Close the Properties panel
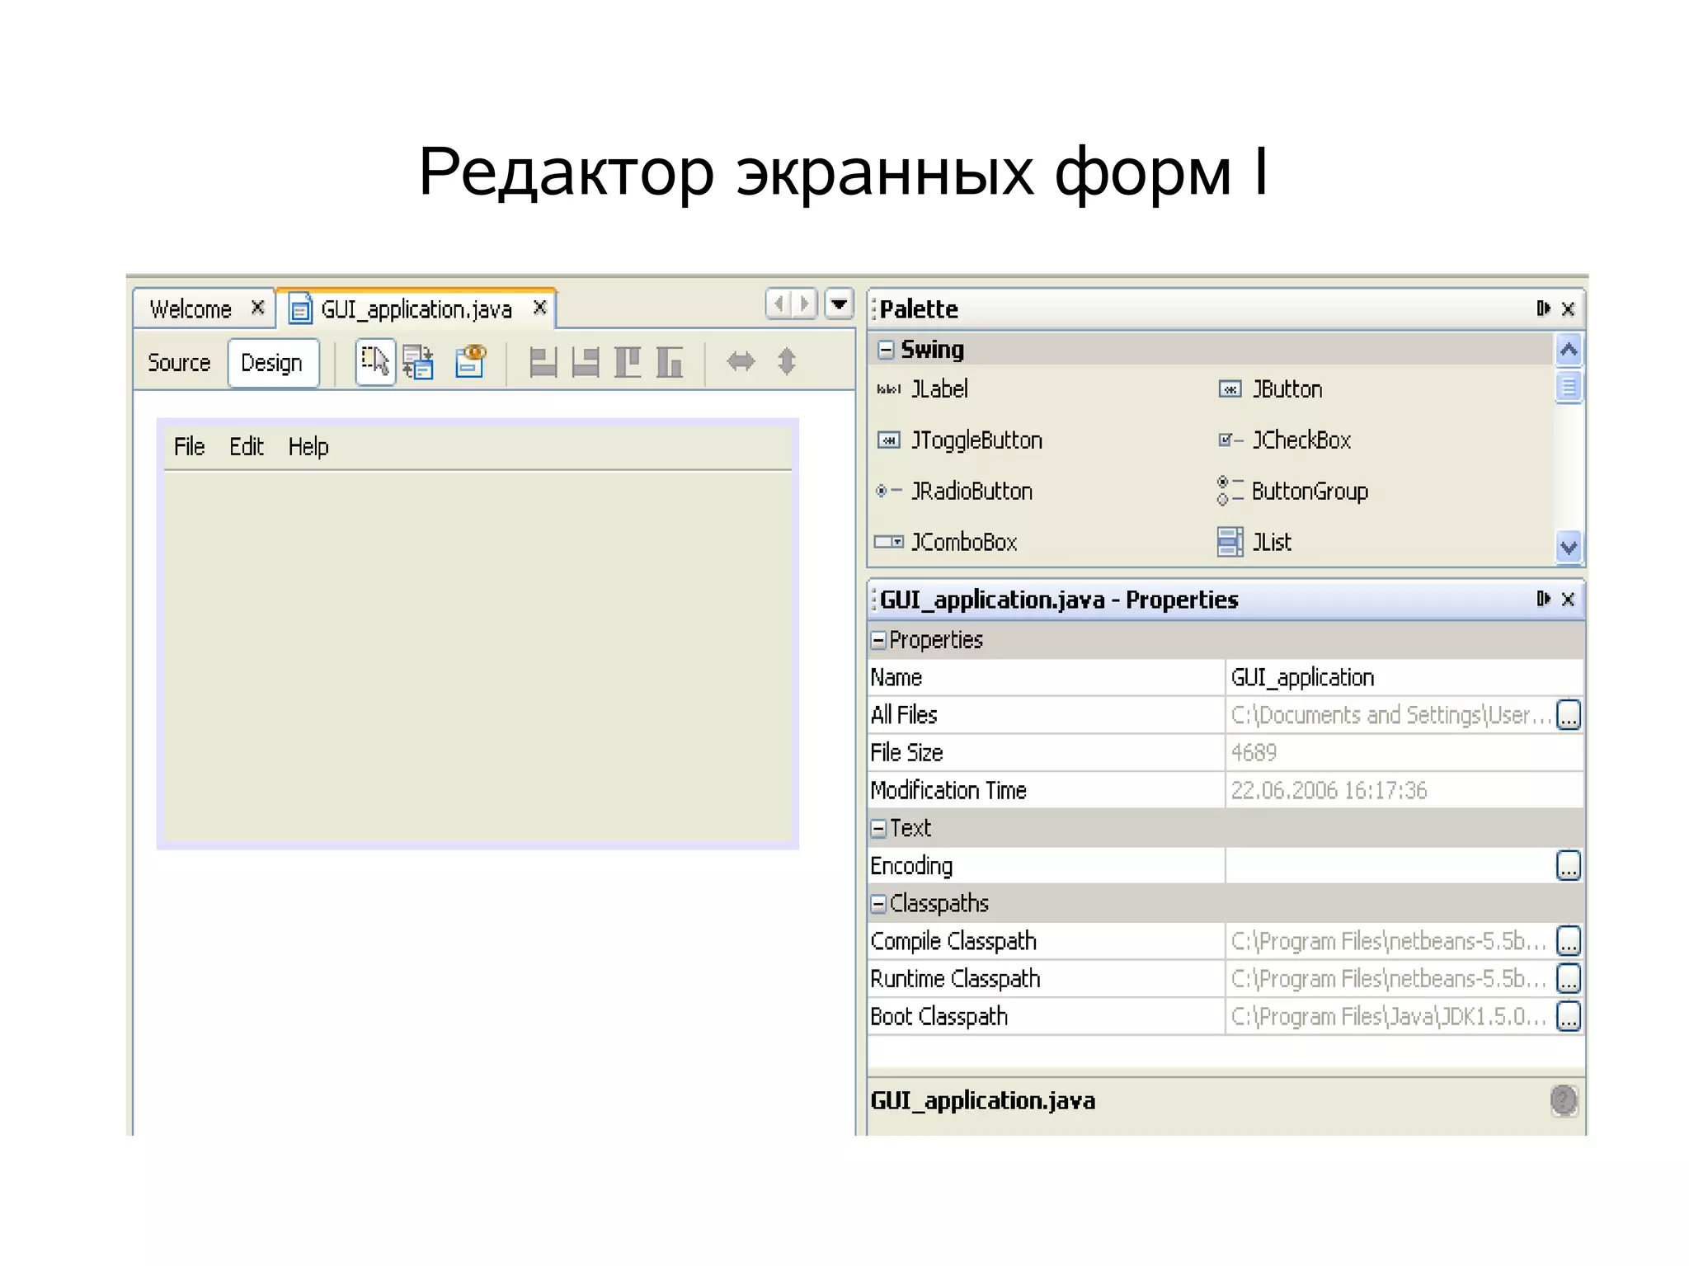Screen dimensions: 1689x1266 pos(1569,599)
